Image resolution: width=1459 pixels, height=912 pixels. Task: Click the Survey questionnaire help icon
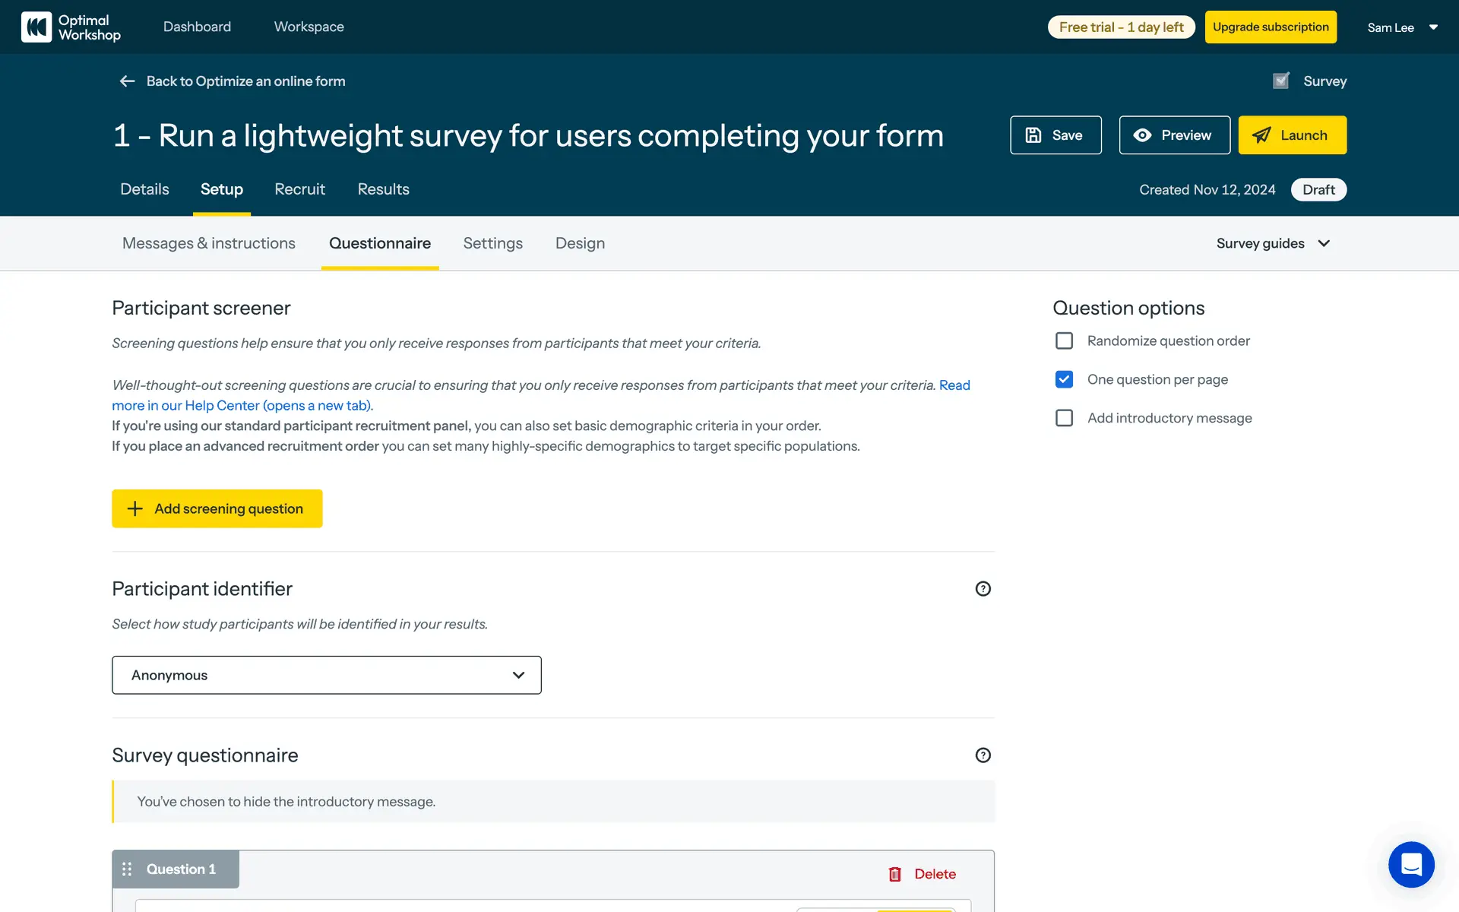tap(983, 755)
